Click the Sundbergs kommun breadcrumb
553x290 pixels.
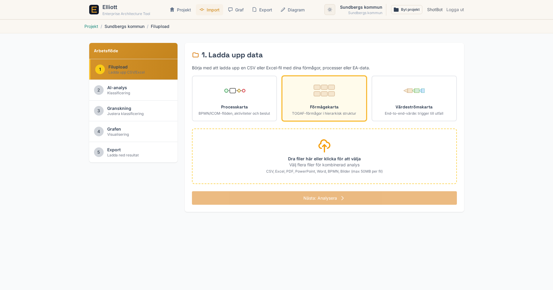click(124, 26)
